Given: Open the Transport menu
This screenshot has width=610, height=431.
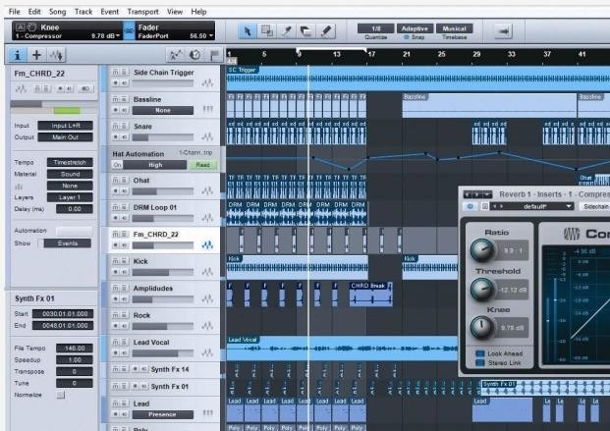Looking at the screenshot, I should point(142,11).
